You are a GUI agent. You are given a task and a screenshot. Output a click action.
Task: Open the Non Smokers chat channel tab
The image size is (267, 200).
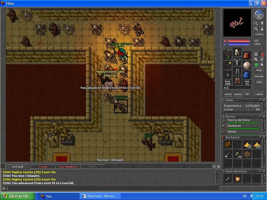(68, 167)
